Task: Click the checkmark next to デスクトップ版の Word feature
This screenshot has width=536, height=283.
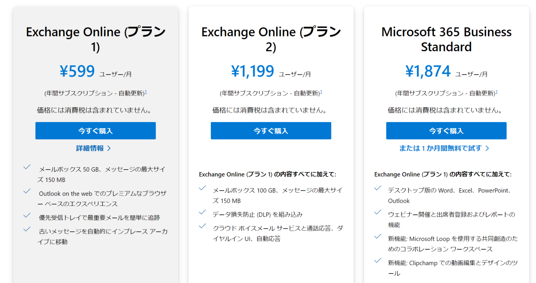Action: coord(378,188)
